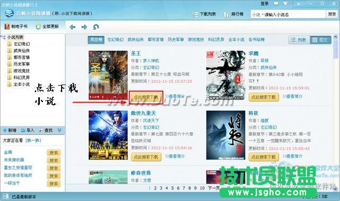Screen dimensions: 340x201
Task: Select the 各书站榜 tab
Action: (257, 40)
